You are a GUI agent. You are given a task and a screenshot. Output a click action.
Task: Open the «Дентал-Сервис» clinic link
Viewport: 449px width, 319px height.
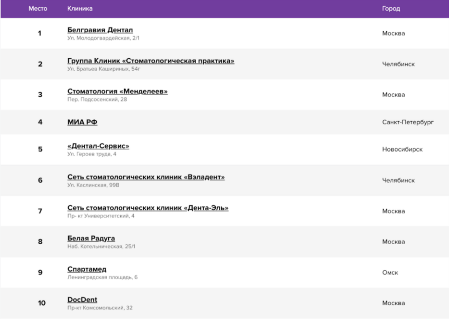coord(98,146)
